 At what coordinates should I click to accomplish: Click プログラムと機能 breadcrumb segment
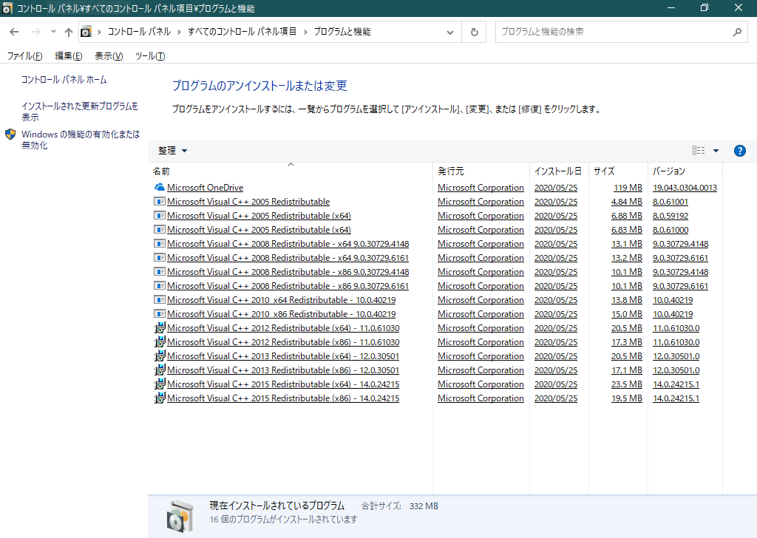pos(342,32)
